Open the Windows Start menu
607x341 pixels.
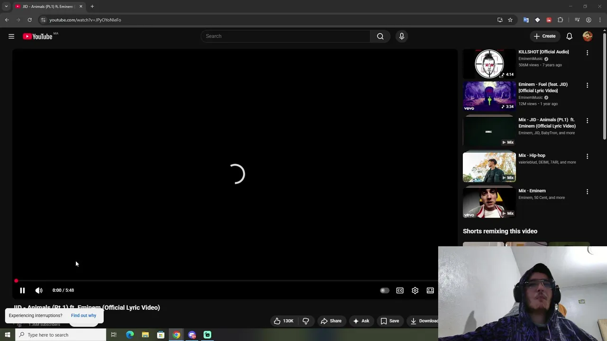(x=7, y=335)
